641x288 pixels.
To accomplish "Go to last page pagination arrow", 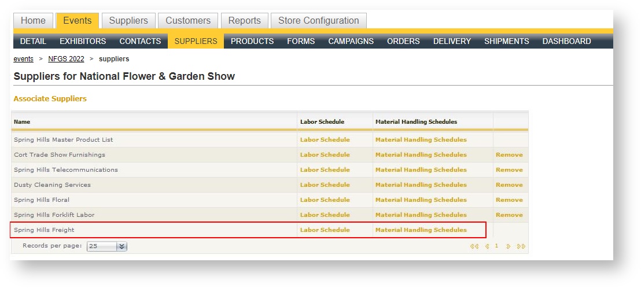I will click(521, 246).
